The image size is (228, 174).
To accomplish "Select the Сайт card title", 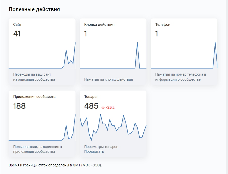I will [x=17, y=25].
